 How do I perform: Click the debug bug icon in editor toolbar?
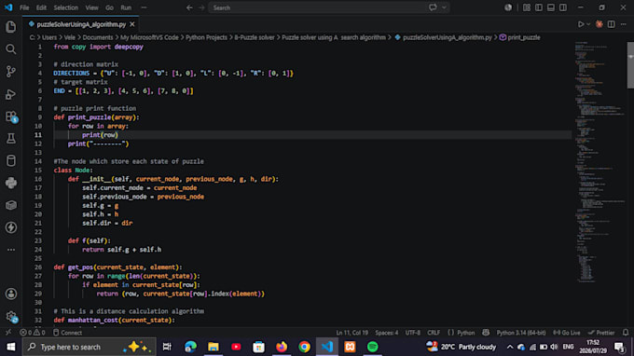coord(600,24)
